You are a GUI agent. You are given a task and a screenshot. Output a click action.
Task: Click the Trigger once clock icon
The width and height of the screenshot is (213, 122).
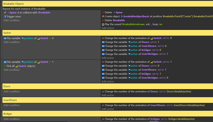tap(5, 17)
